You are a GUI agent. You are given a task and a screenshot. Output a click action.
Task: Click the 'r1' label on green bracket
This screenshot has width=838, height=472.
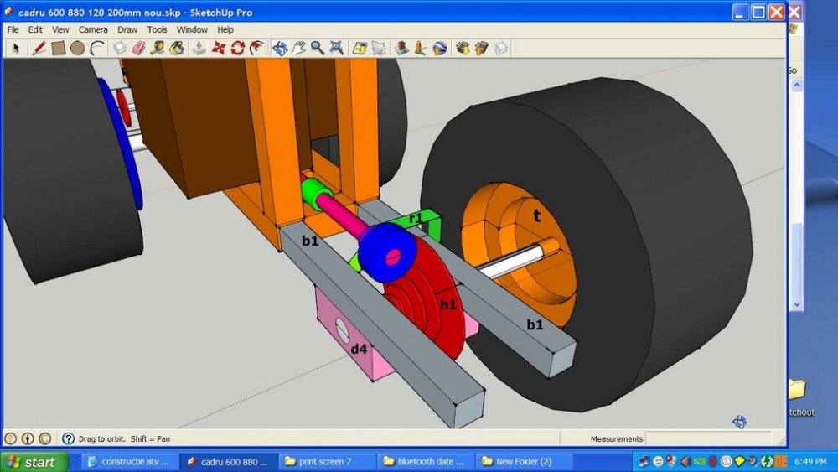point(416,218)
